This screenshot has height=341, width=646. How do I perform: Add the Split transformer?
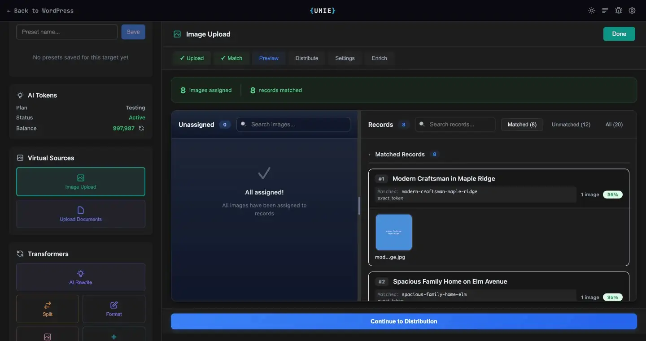coord(48,309)
